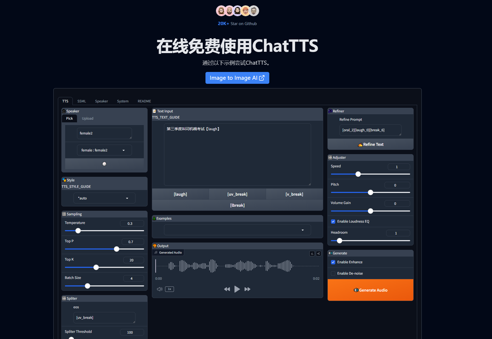Click the Speed value box

399,167
